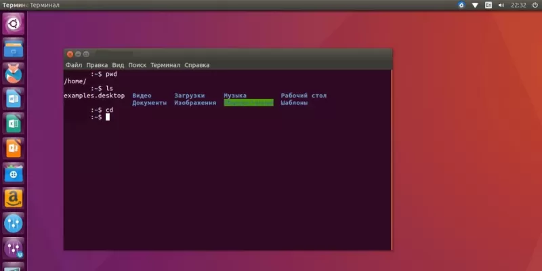The image size is (542, 271).
Task: Click the Музыка directory name
Action: coord(235,96)
